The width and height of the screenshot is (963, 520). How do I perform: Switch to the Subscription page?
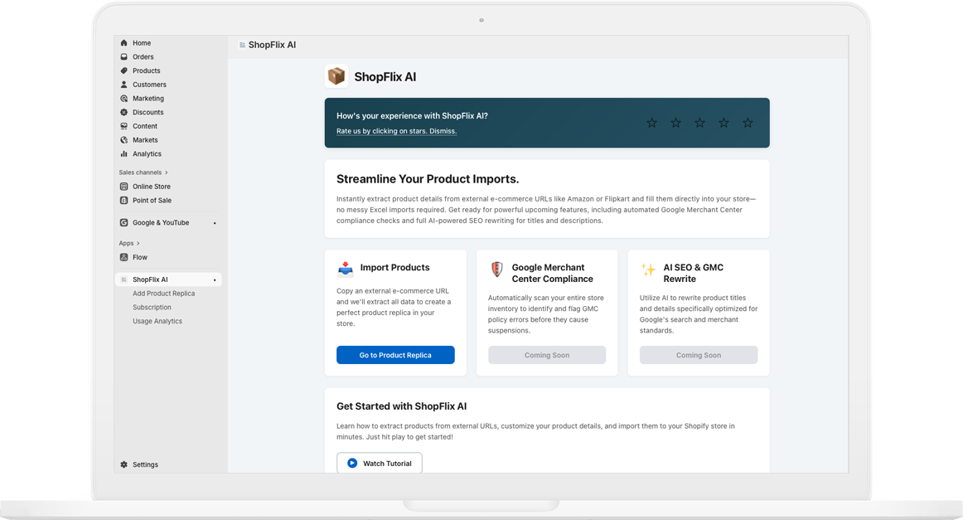(x=152, y=307)
